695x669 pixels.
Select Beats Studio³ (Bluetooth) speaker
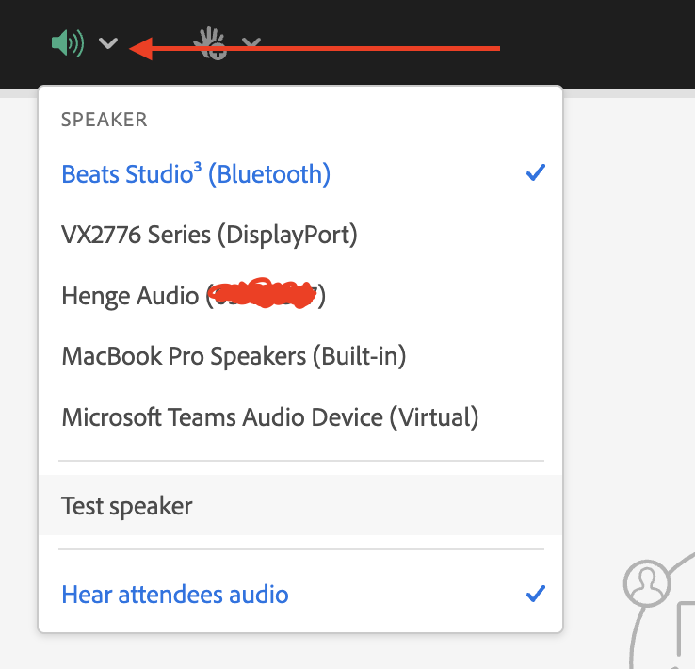point(300,173)
